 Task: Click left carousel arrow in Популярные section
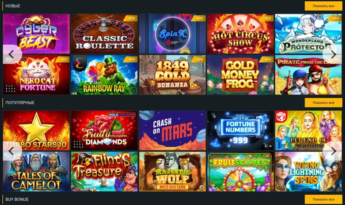pyautogui.click(x=12, y=151)
